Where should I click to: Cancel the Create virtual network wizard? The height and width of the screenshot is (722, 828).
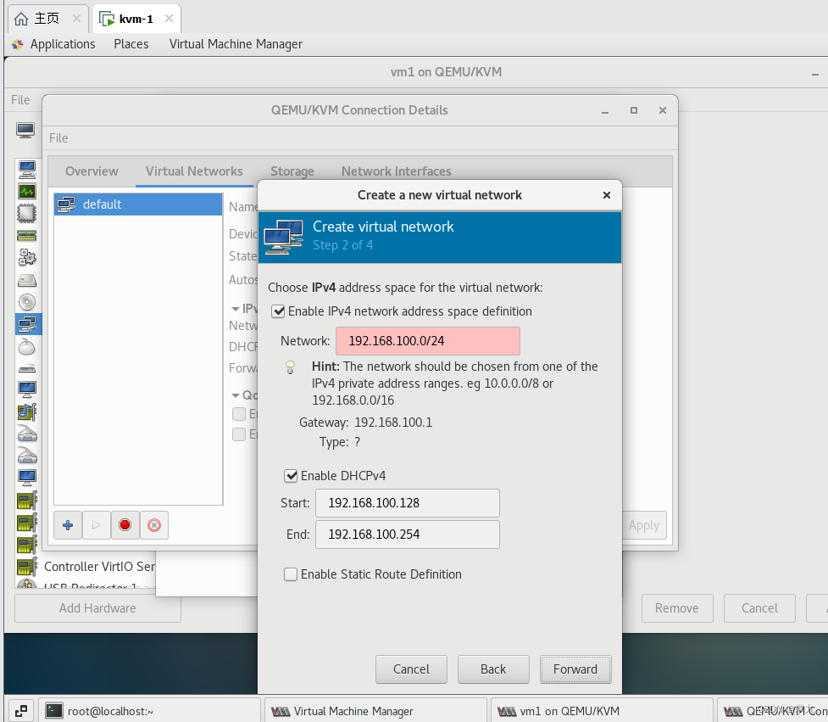[x=411, y=669]
